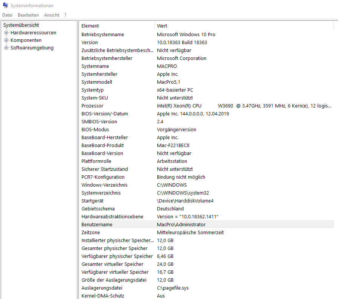338x299 pixels.
Task: Click the Systeminformationen title bar icon
Action: pyautogui.click(x=5, y=5)
